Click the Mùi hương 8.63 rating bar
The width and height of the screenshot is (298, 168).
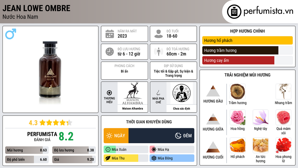[27, 150]
